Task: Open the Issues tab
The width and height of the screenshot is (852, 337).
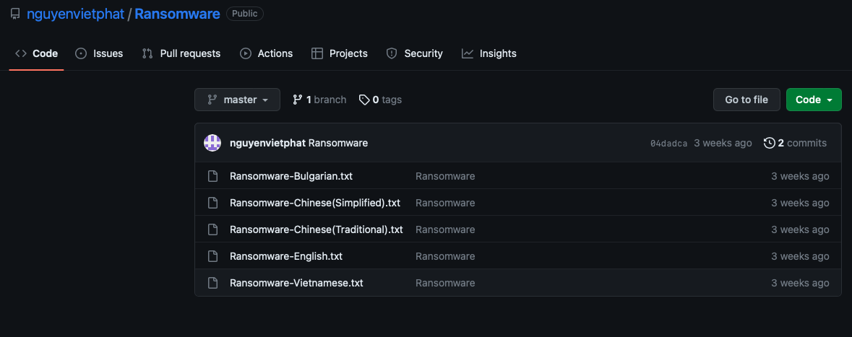Action: click(x=100, y=53)
